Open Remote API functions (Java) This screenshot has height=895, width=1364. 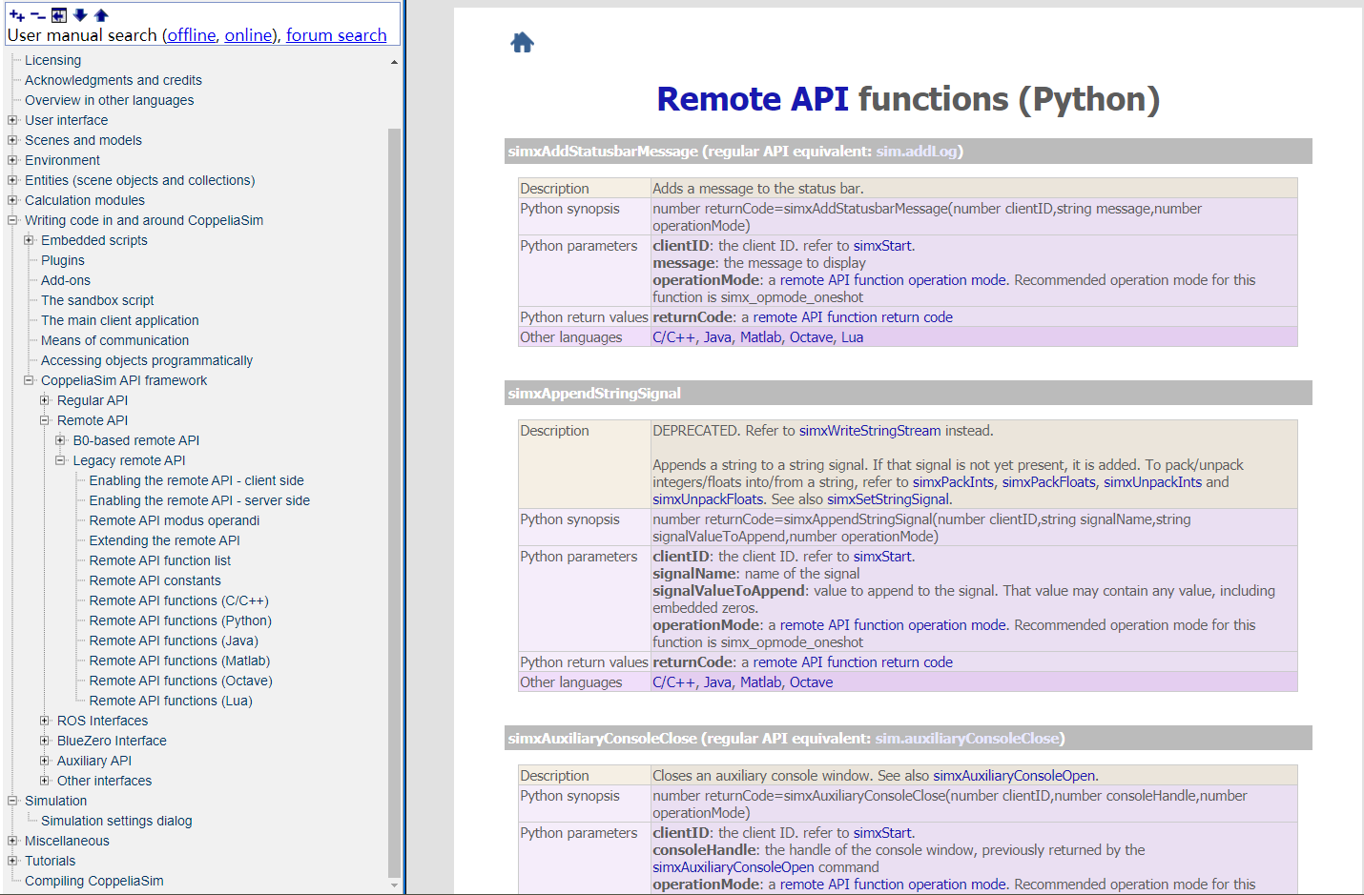[174, 641]
